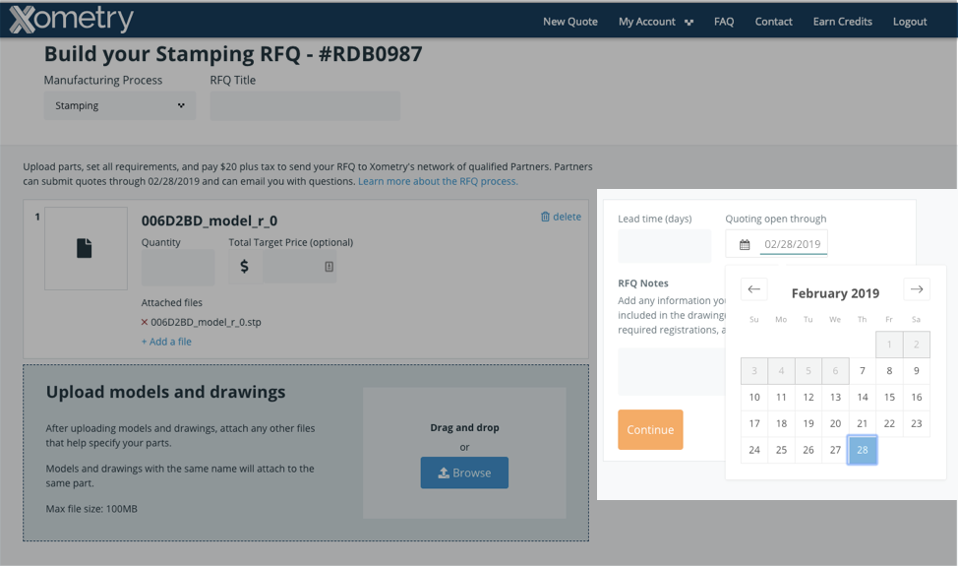Click the Continue button
958x566 pixels.
point(650,430)
